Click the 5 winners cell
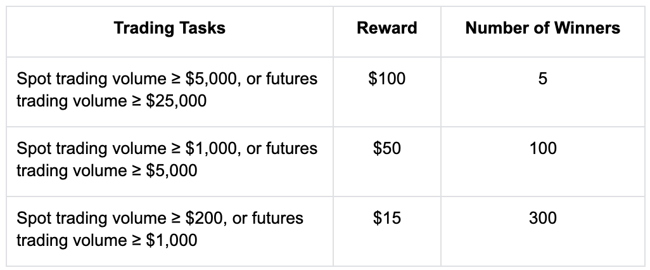This screenshot has height=270, width=650. click(x=542, y=79)
